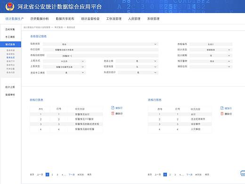Go to 首页 in the left table pagination

32,175
